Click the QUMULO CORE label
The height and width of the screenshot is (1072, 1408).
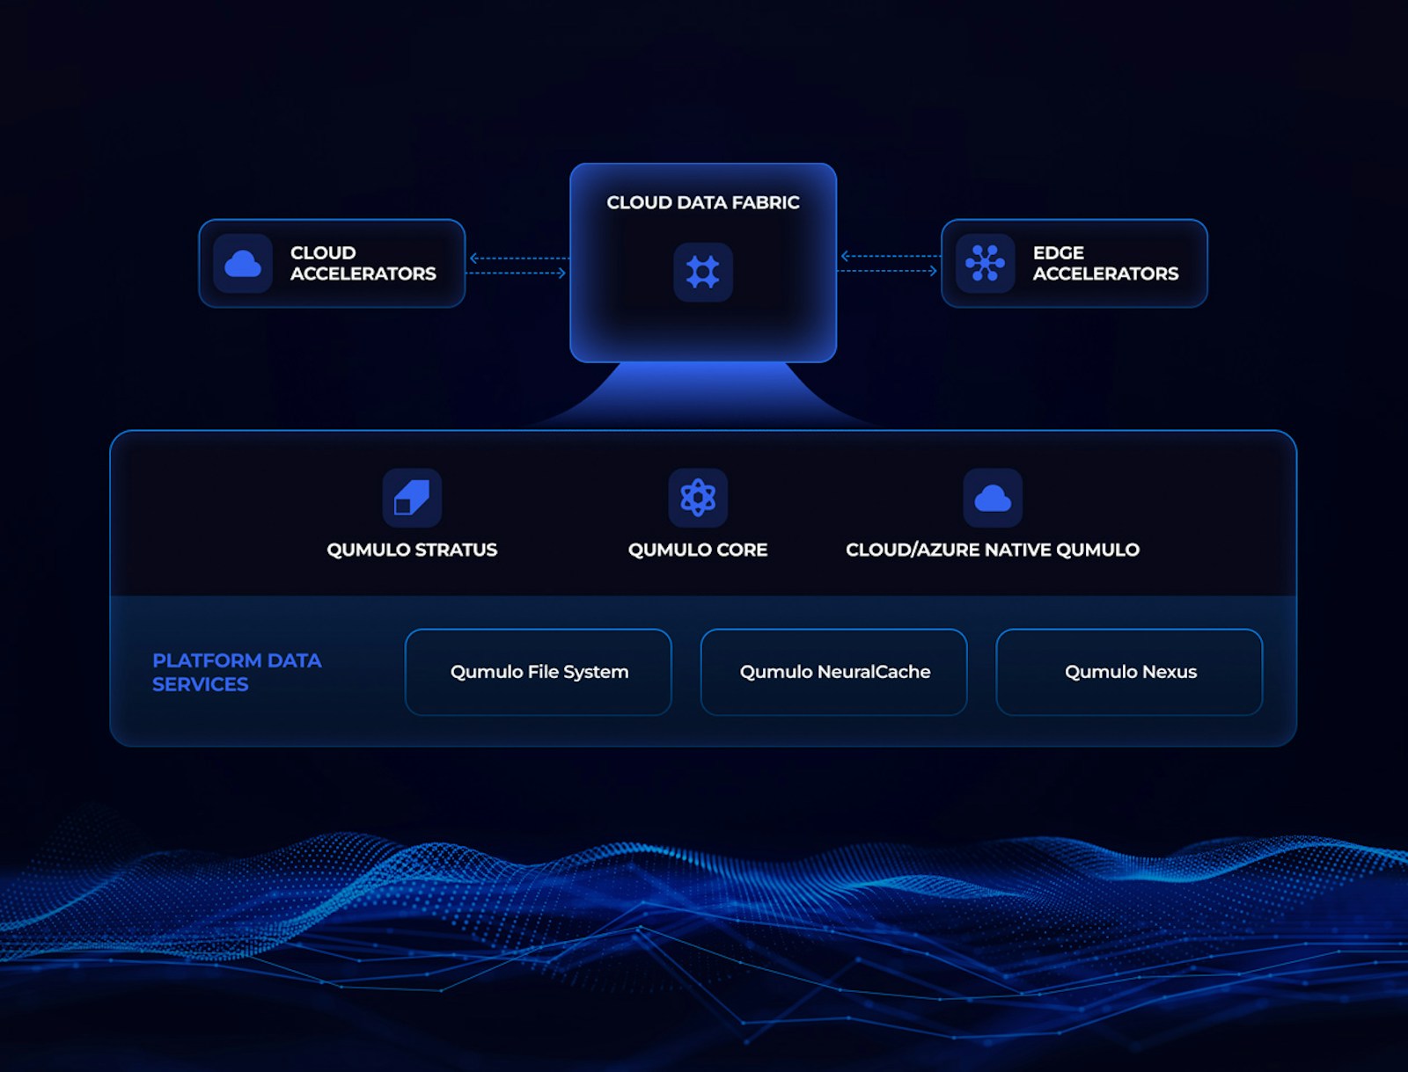pyautogui.click(x=698, y=550)
